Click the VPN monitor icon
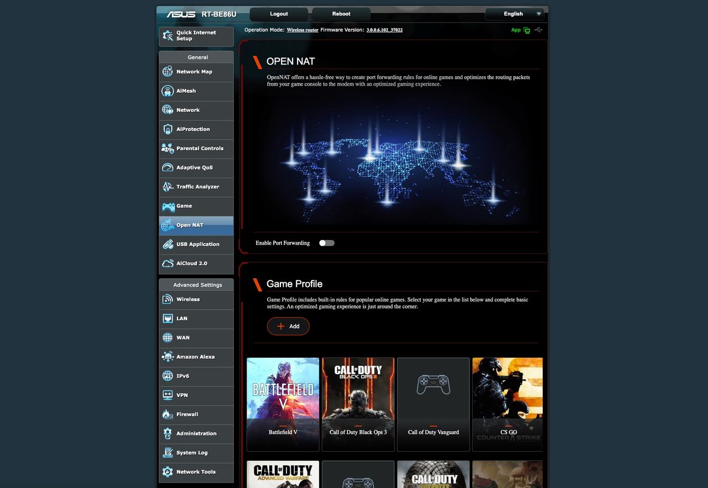This screenshot has width=708, height=488. click(168, 395)
